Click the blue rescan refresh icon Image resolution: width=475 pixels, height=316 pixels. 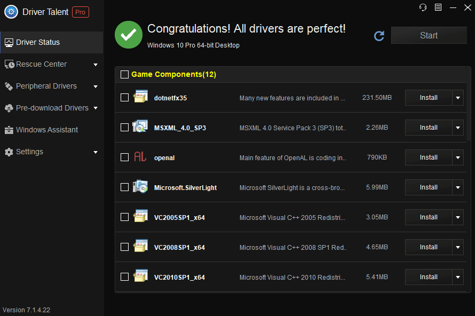[379, 36]
